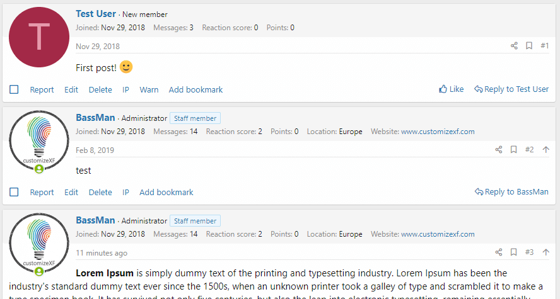Reply to BassMan's test post
Image resolution: width=560 pixels, height=299 pixels.
[x=511, y=192]
